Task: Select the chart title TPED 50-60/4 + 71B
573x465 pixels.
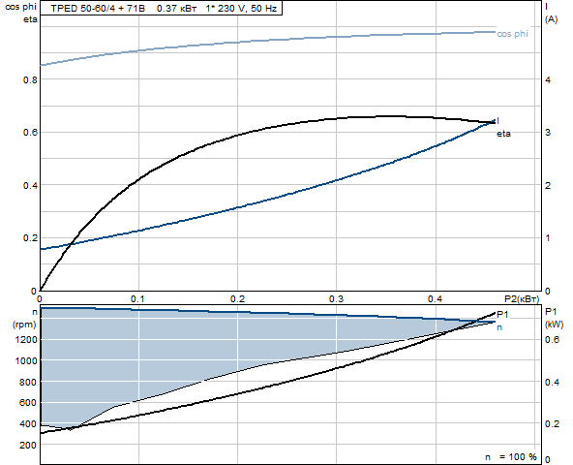Action: tap(98, 9)
